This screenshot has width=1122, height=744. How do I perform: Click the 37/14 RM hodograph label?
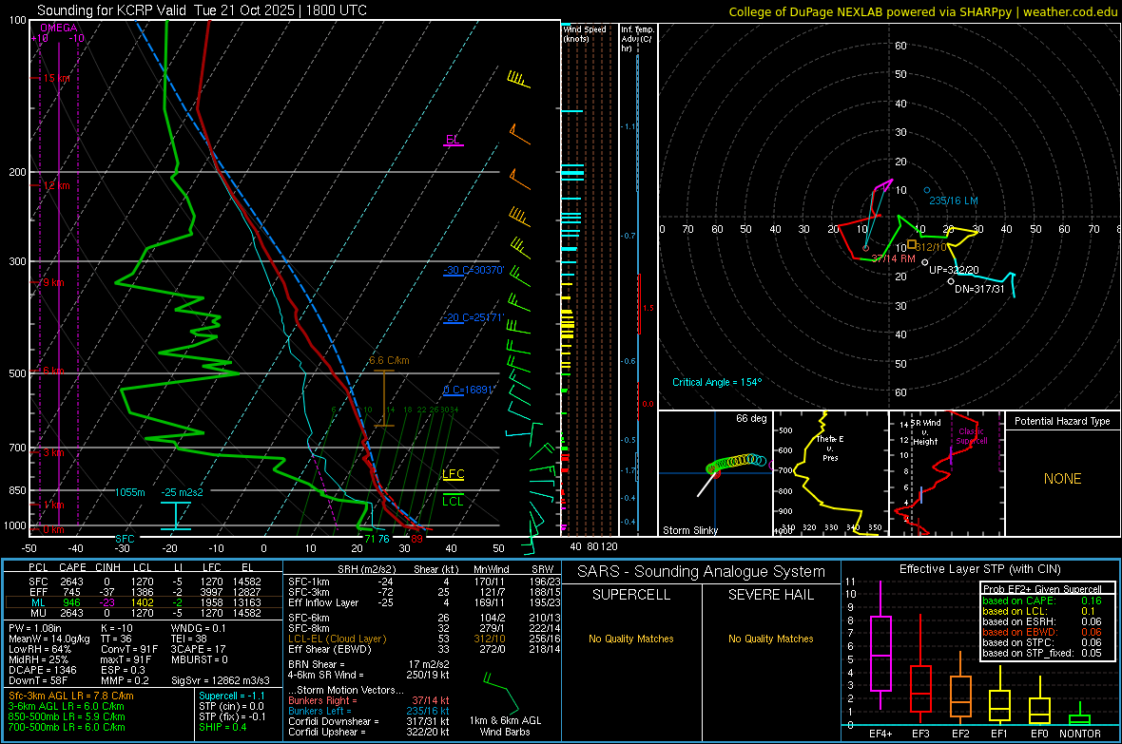click(893, 258)
